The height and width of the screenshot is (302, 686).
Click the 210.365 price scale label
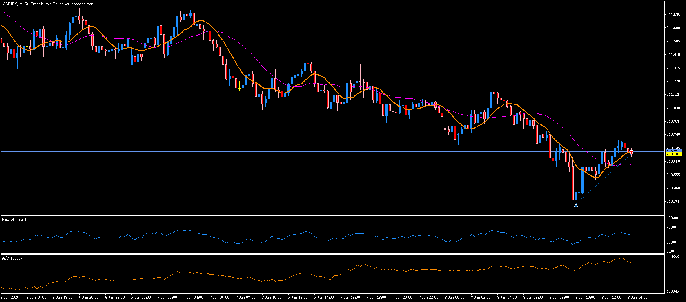click(673, 202)
